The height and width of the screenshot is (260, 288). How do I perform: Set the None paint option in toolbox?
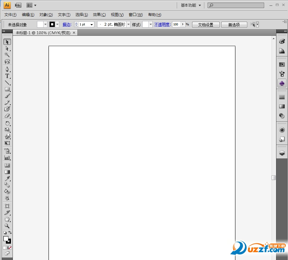pos(10,248)
